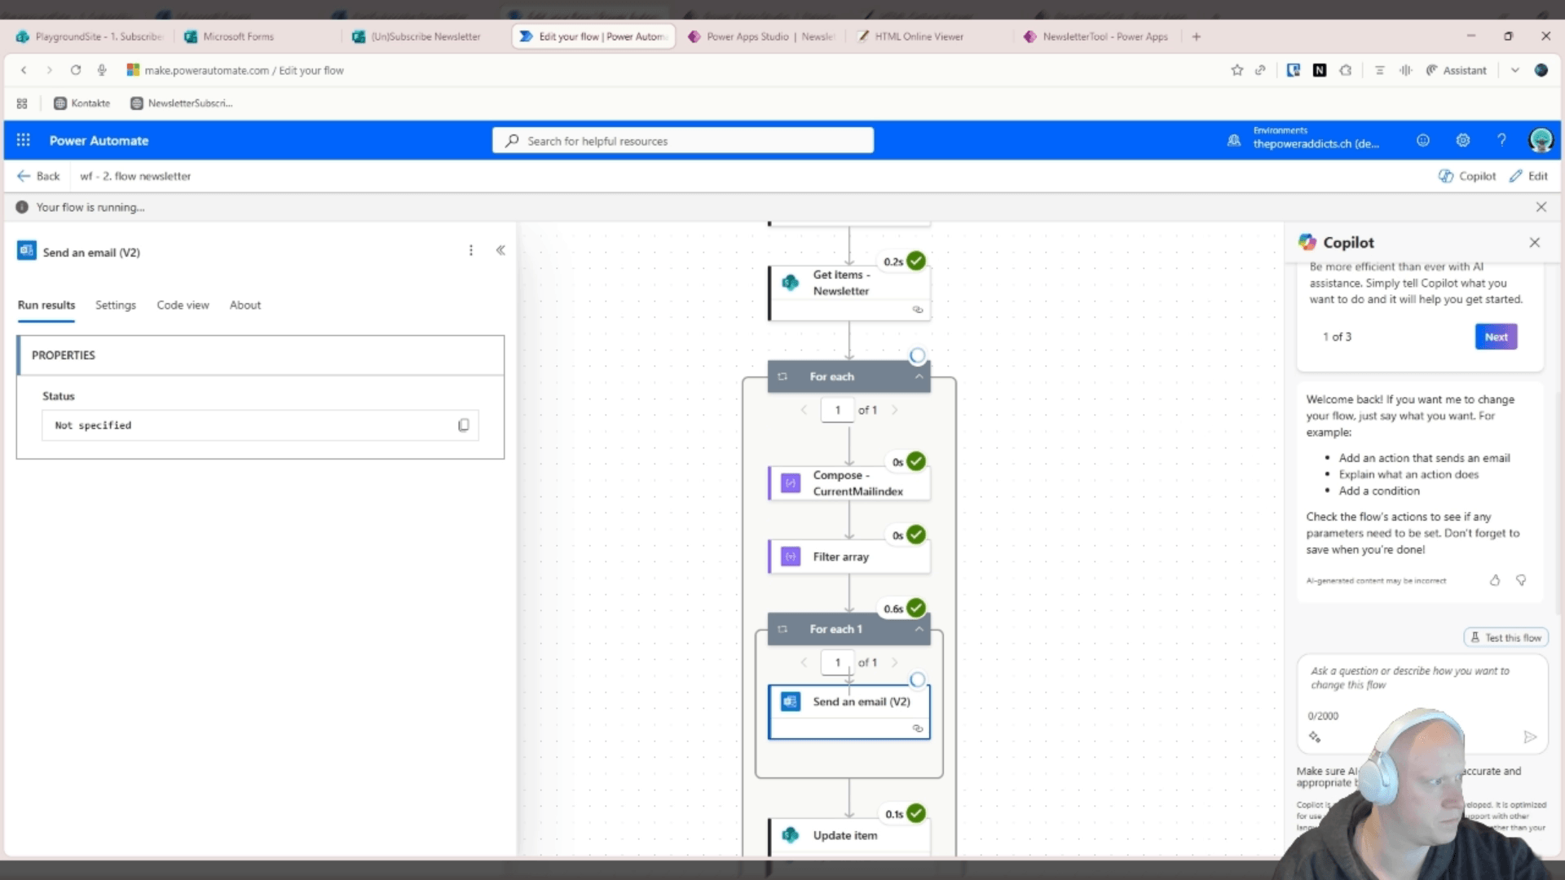The height and width of the screenshot is (880, 1565).
Task: Go to next iteration in For each
Action: point(894,410)
